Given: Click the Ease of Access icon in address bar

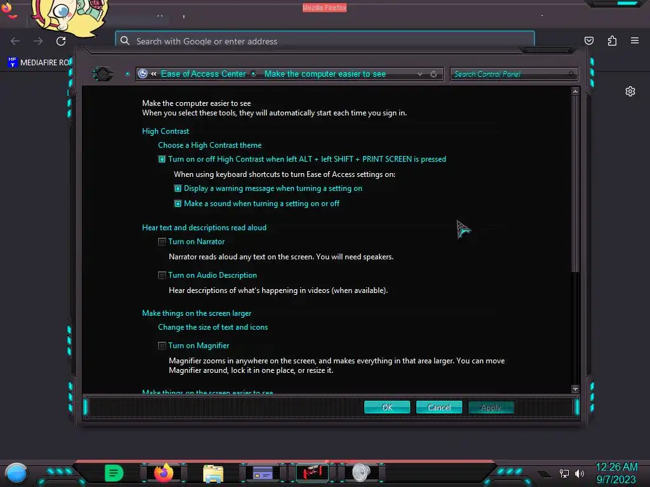Looking at the screenshot, I should 143,74.
